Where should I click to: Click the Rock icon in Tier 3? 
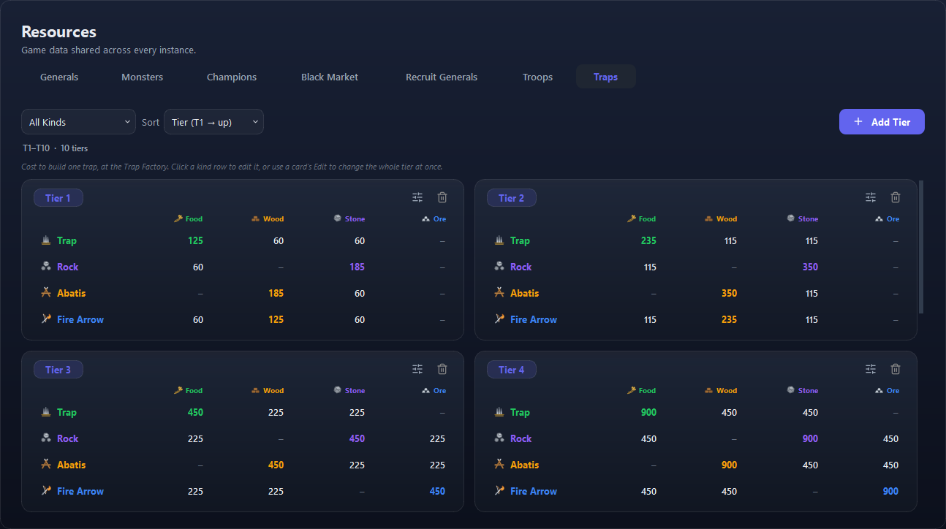pos(46,438)
